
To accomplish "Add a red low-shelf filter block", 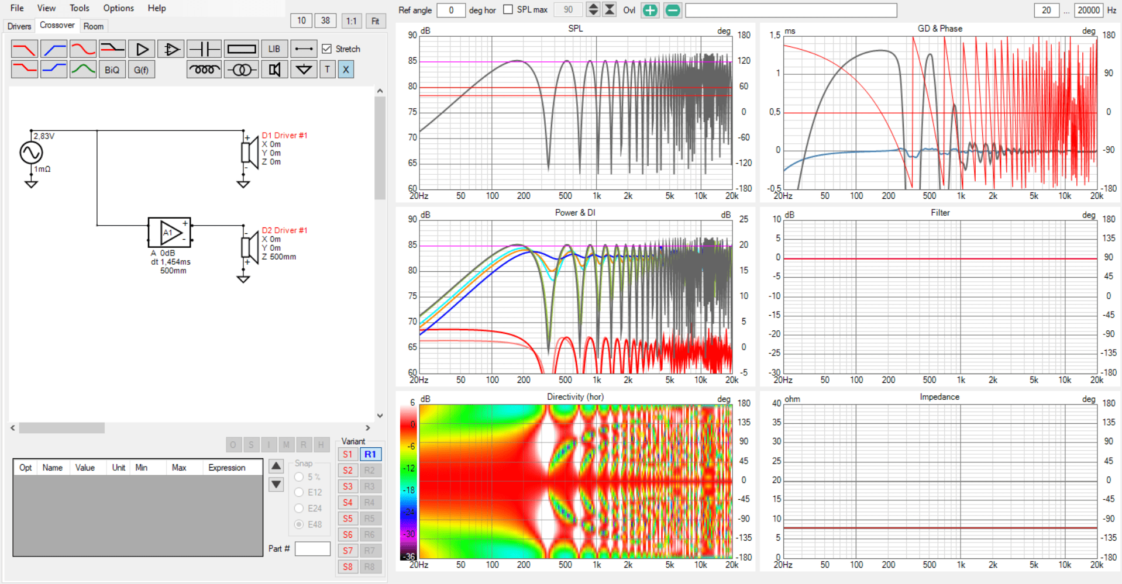I will tap(25, 70).
